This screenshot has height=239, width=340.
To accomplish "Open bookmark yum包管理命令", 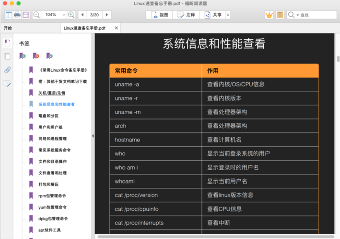I will coord(52,207).
